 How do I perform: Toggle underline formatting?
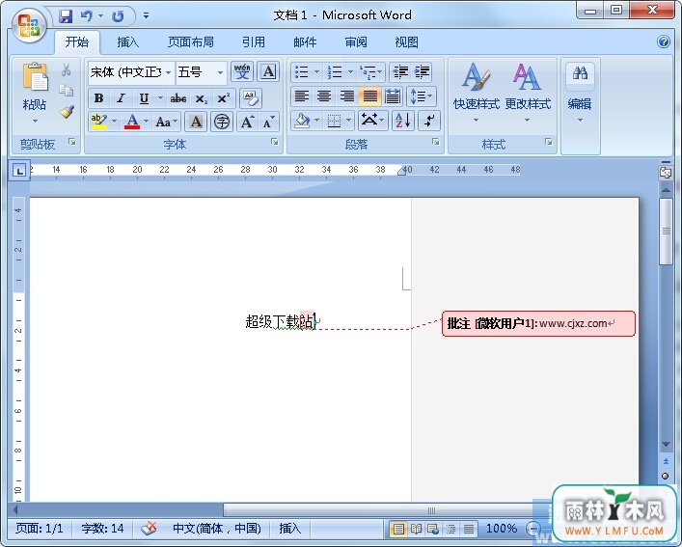(144, 98)
